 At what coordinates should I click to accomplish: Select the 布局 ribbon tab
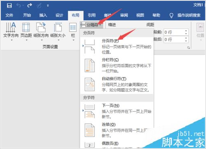point(76,15)
